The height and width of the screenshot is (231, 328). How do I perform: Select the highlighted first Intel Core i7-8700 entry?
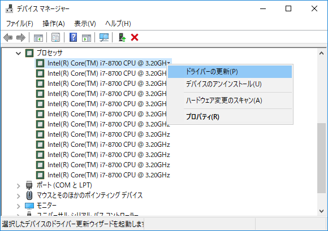pos(103,63)
